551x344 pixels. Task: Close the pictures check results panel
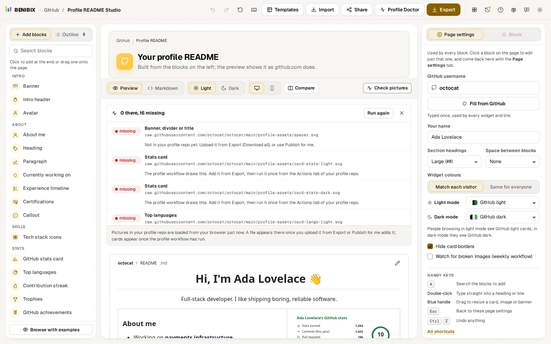(402, 113)
